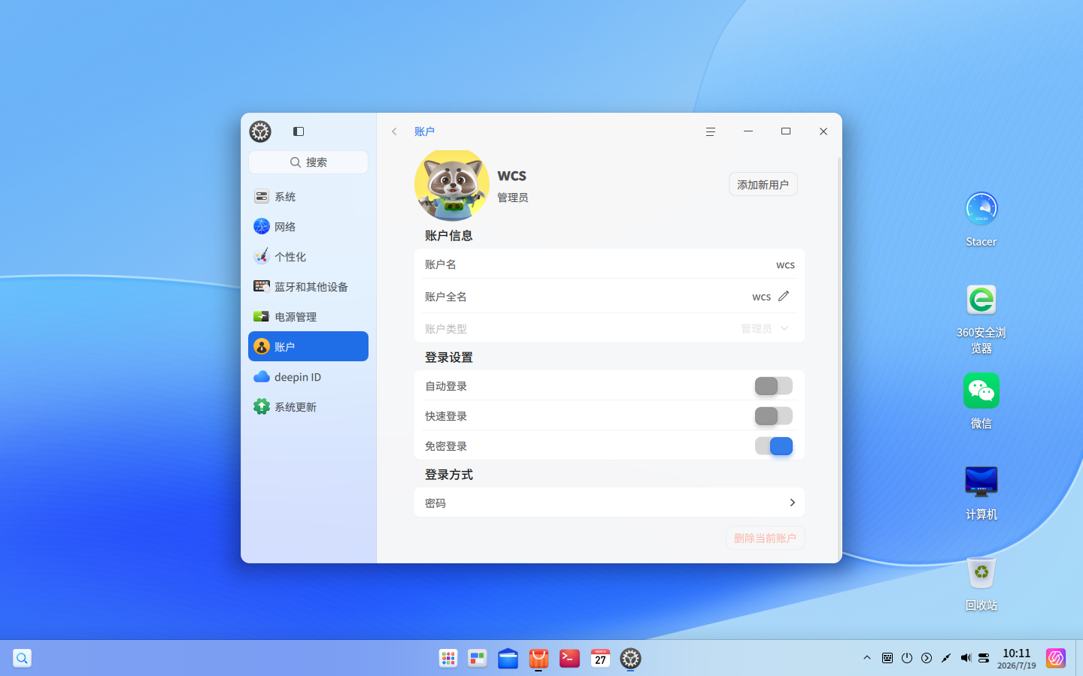Image resolution: width=1083 pixels, height=676 pixels.
Task: Disable the 免密登录 switch
Action: pos(774,445)
